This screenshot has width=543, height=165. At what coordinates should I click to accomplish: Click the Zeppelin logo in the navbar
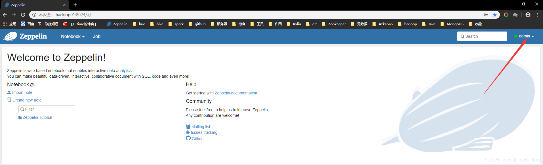coord(25,36)
